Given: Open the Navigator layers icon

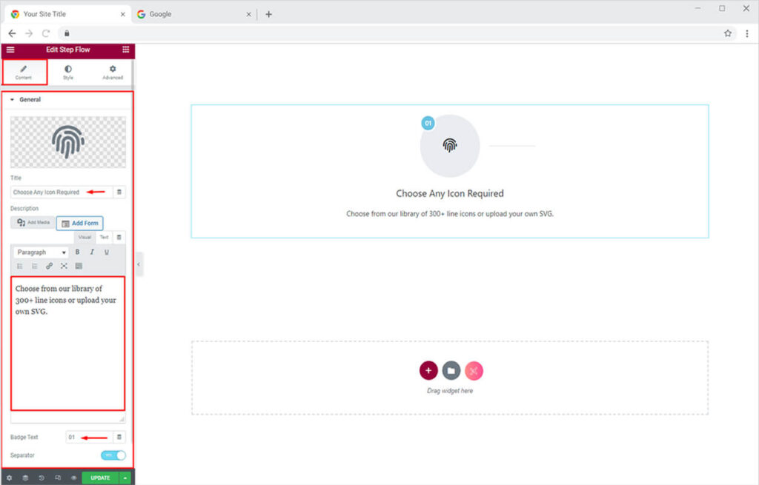Looking at the screenshot, I should pos(25,478).
